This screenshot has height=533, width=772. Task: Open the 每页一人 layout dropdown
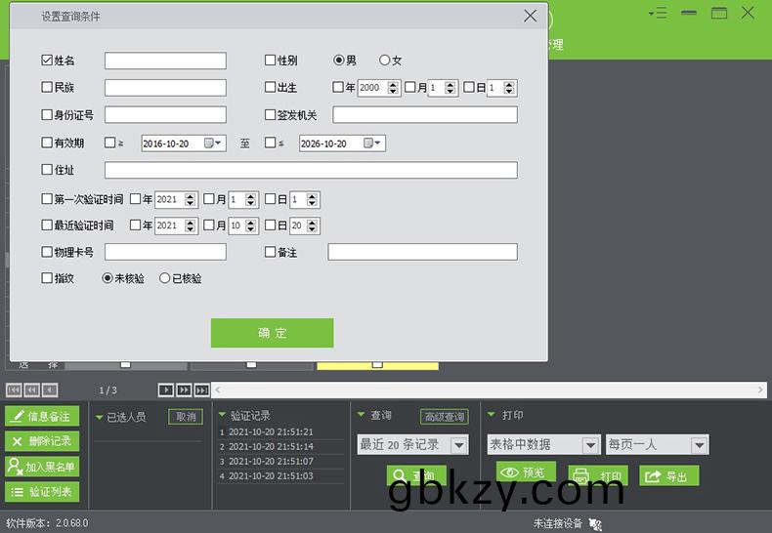click(699, 445)
